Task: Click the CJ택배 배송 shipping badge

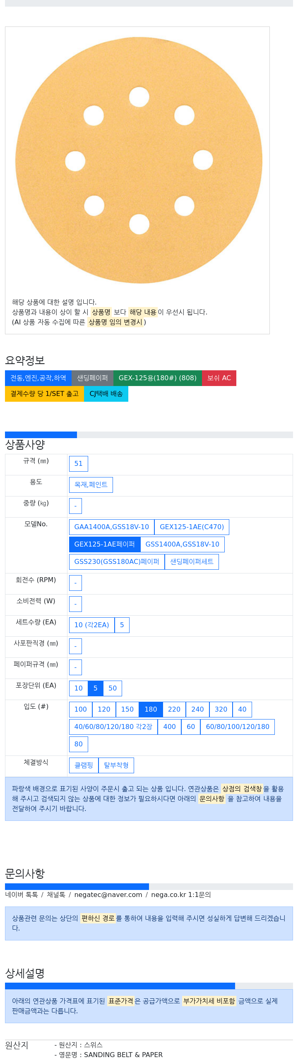Action: [x=106, y=394]
